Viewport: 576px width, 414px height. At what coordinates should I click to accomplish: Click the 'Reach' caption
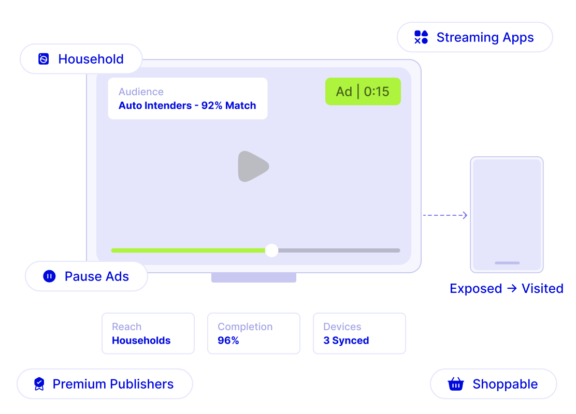pyautogui.click(x=127, y=327)
